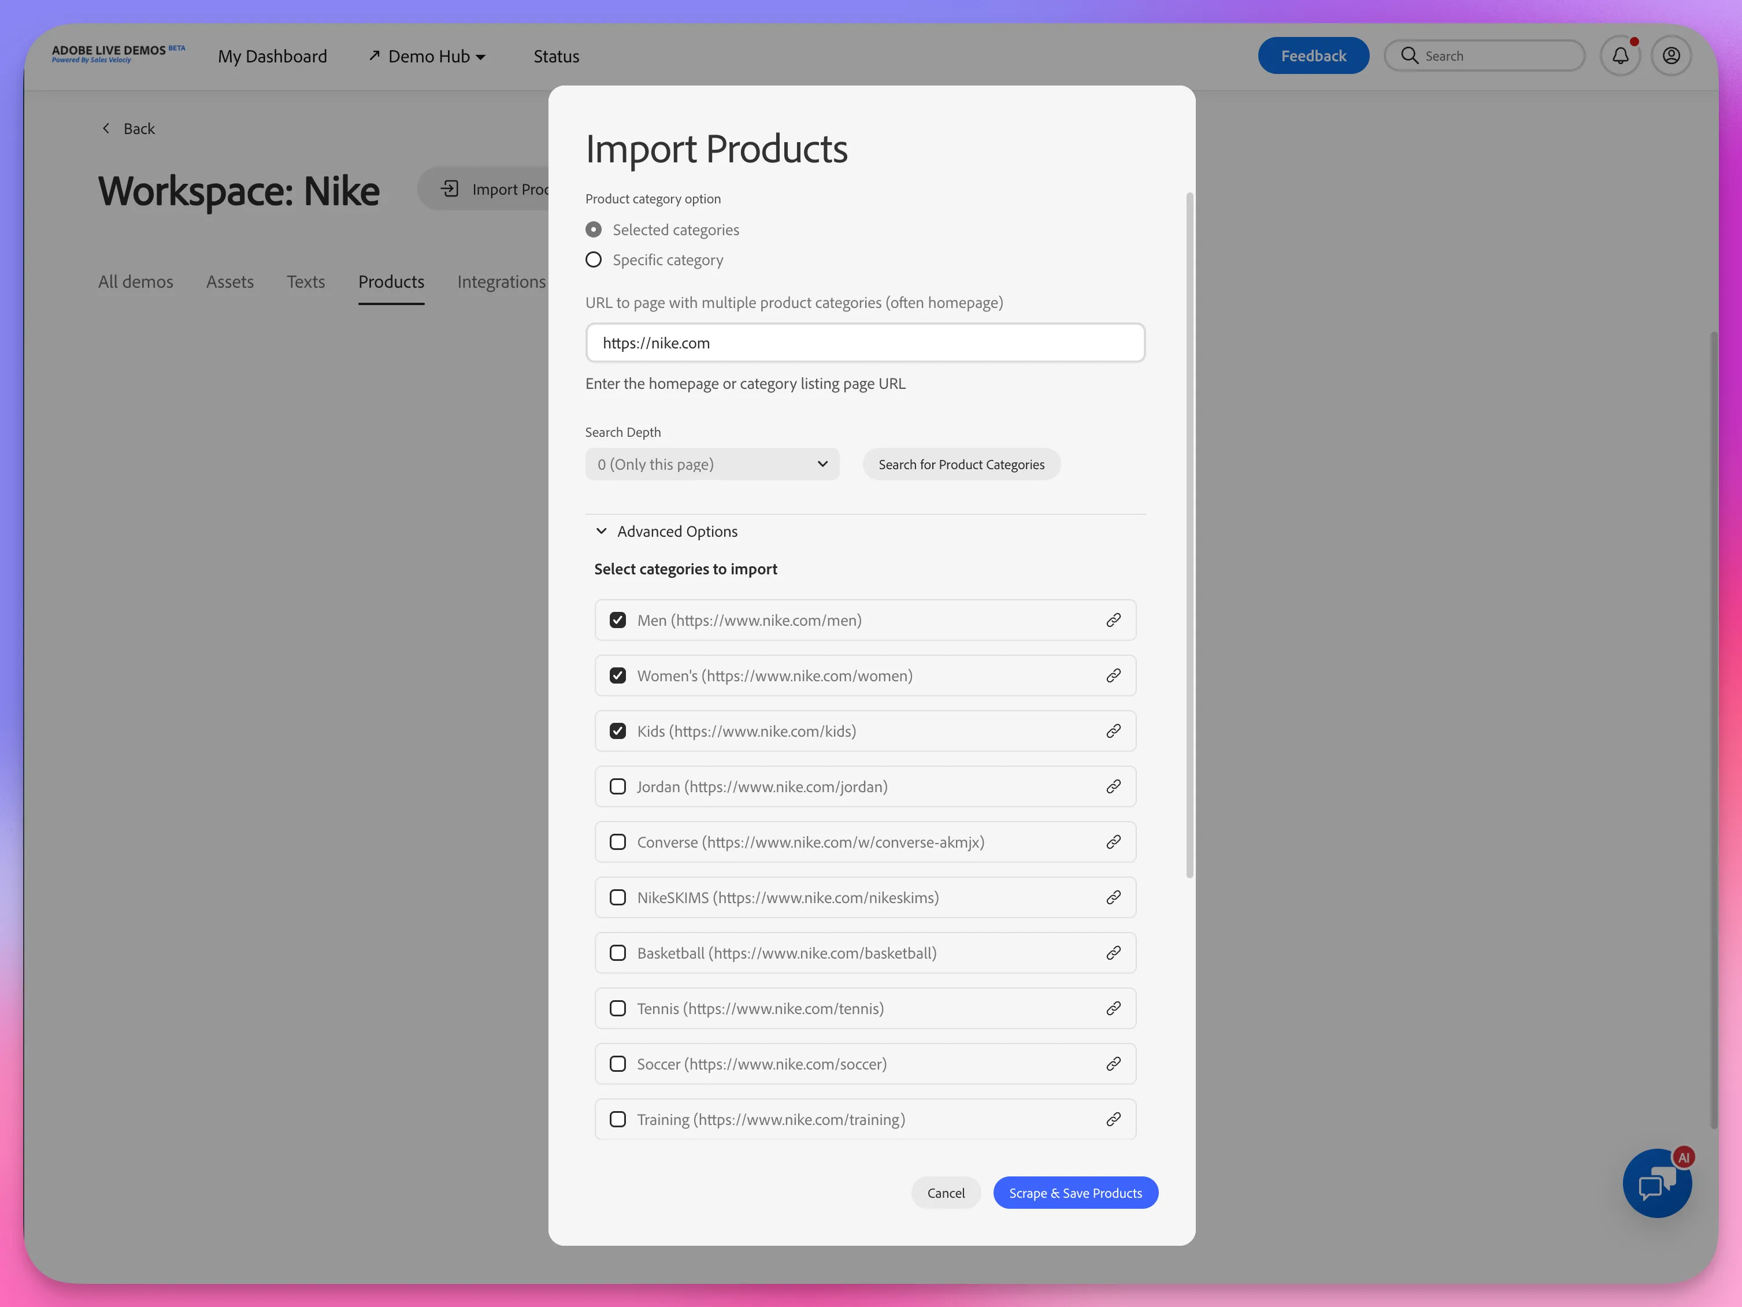Expand the Demo Hub menu
Image resolution: width=1742 pixels, height=1307 pixels.
point(427,56)
